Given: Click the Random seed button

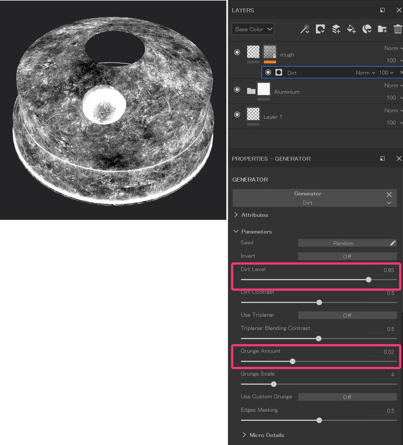Looking at the screenshot, I should click(x=343, y=243).
